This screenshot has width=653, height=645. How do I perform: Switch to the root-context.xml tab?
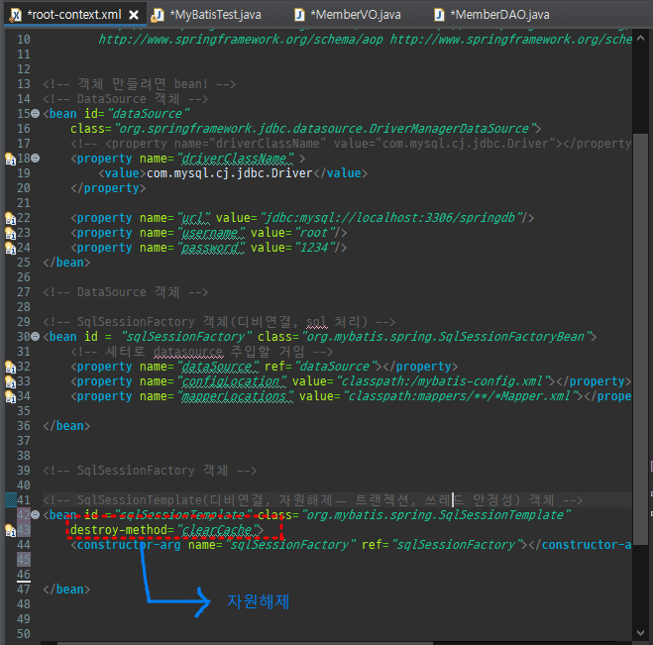(74, 15)
